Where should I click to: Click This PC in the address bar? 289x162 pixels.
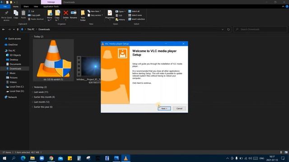(31, 29)
